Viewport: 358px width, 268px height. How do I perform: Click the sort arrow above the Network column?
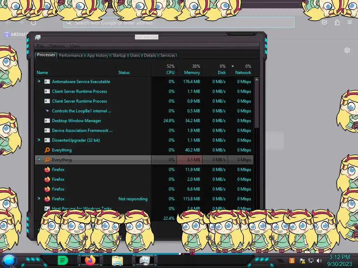(x=232, y=66)
